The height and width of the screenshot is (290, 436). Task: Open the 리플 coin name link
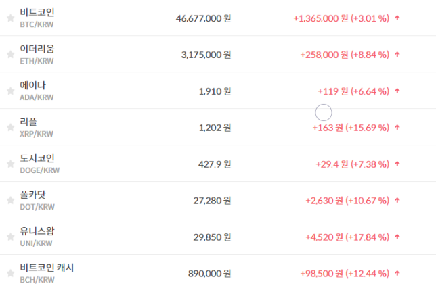pyautogui.click(x=29, y=122)
